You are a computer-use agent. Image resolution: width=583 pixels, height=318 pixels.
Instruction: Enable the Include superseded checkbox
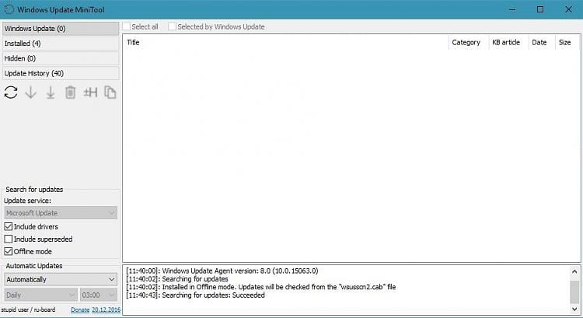tap(9, 239)
